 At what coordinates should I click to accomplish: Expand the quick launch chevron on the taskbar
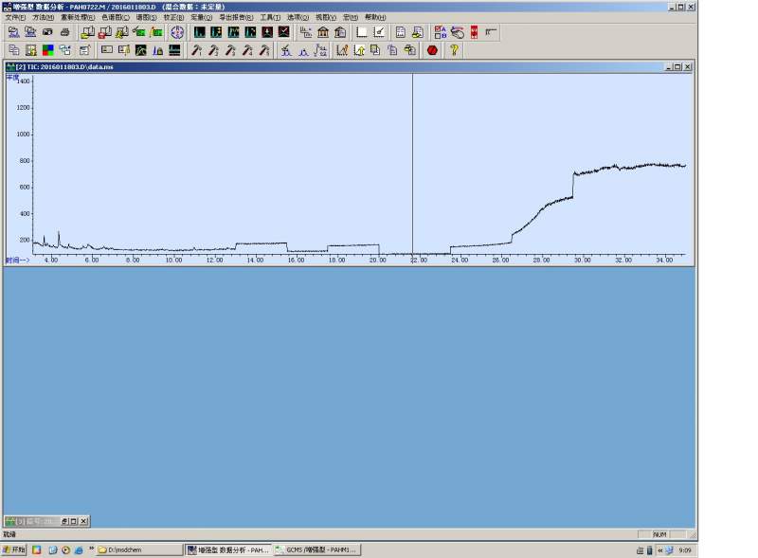(91, 549)
